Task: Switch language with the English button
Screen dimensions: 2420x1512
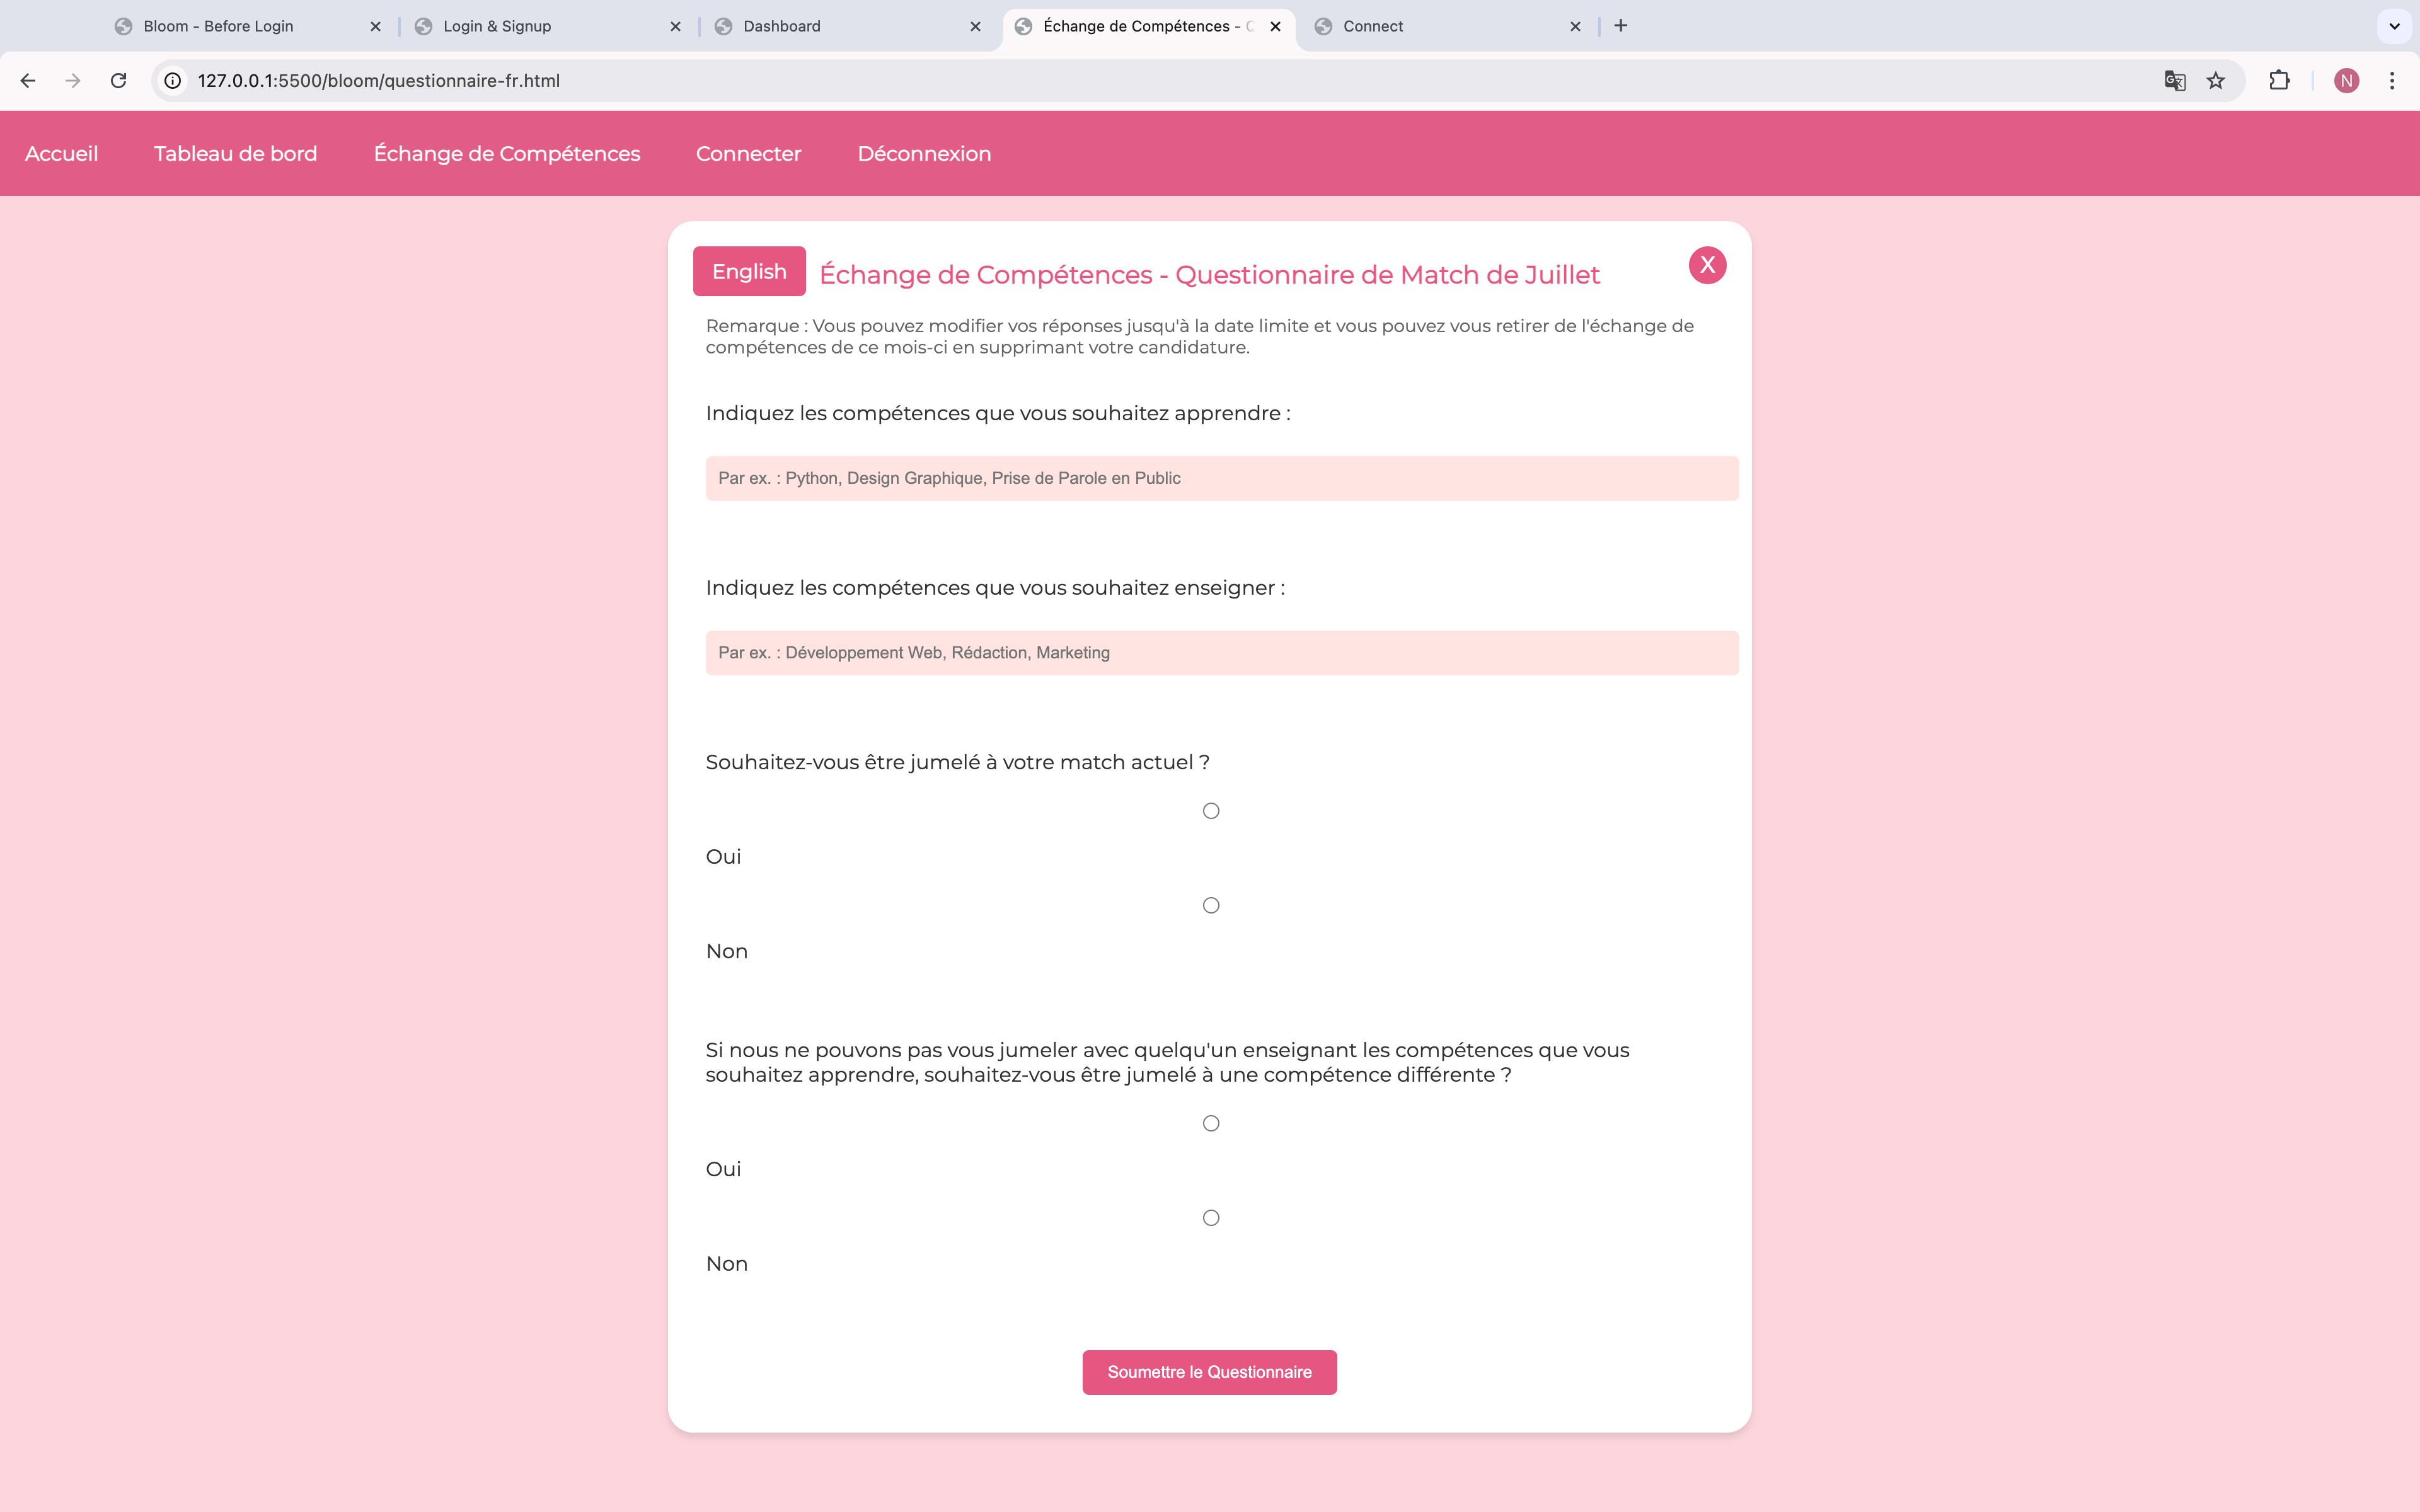Action: click(x=749, y=271)
